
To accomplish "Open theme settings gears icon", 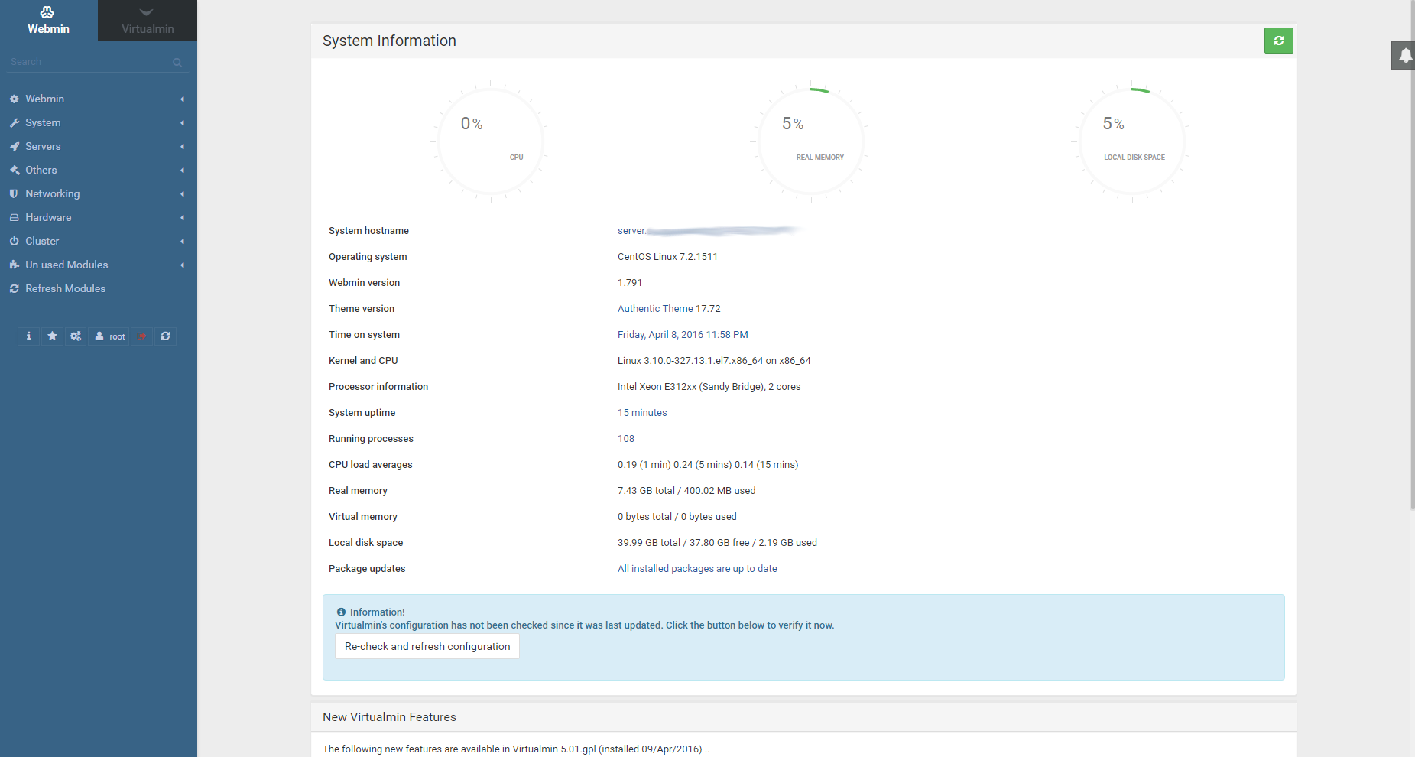I will click(76, 336).
